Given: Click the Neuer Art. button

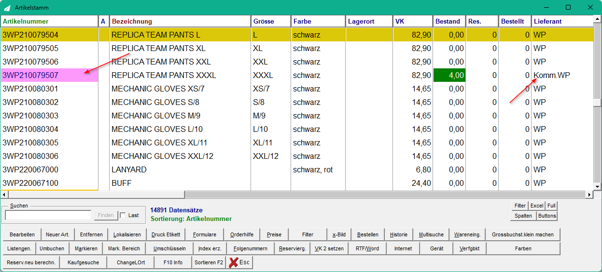Looking at the screenshot, I should [57, 234].
